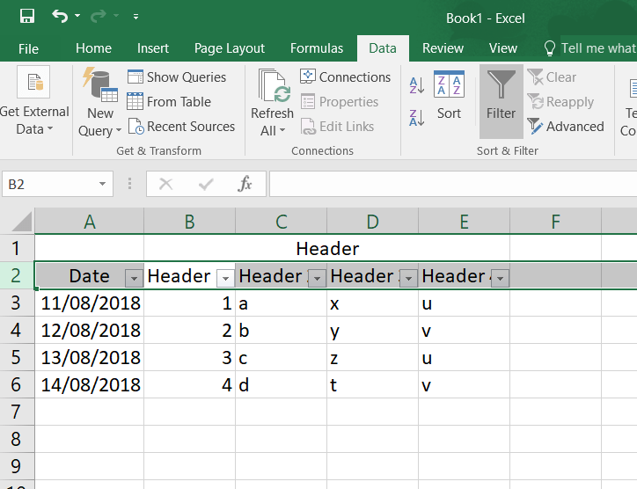Open Recent Sources
The width and height of the screenshot is (637, 489).
coord(181,127)
